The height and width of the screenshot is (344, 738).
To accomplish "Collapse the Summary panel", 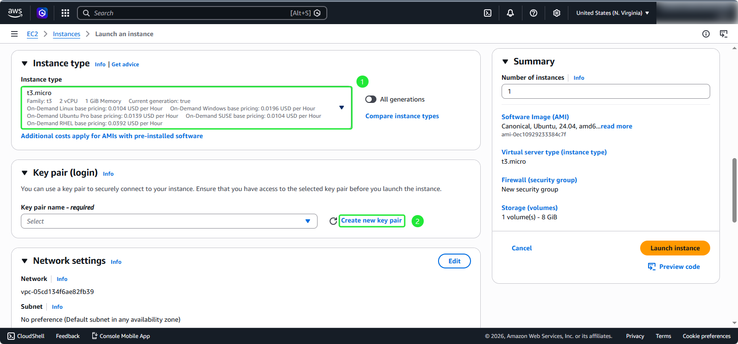I will tap(505, 62).
